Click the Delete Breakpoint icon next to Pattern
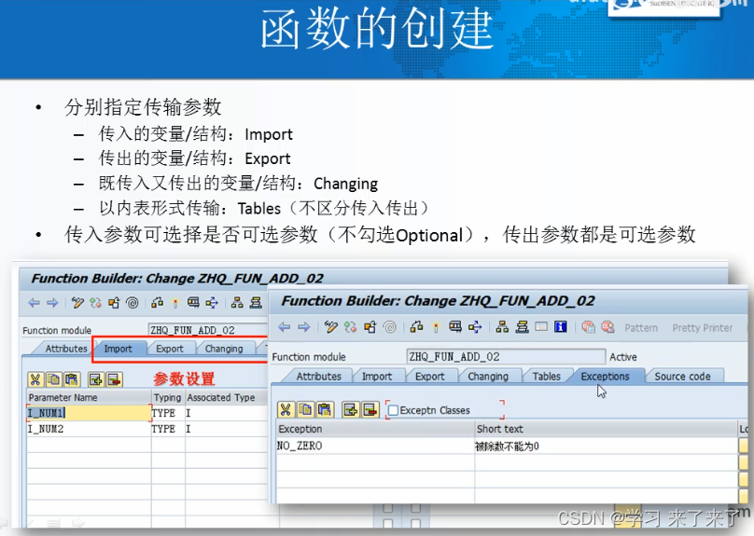Screen dimensions: 754x536 point(607,327)
